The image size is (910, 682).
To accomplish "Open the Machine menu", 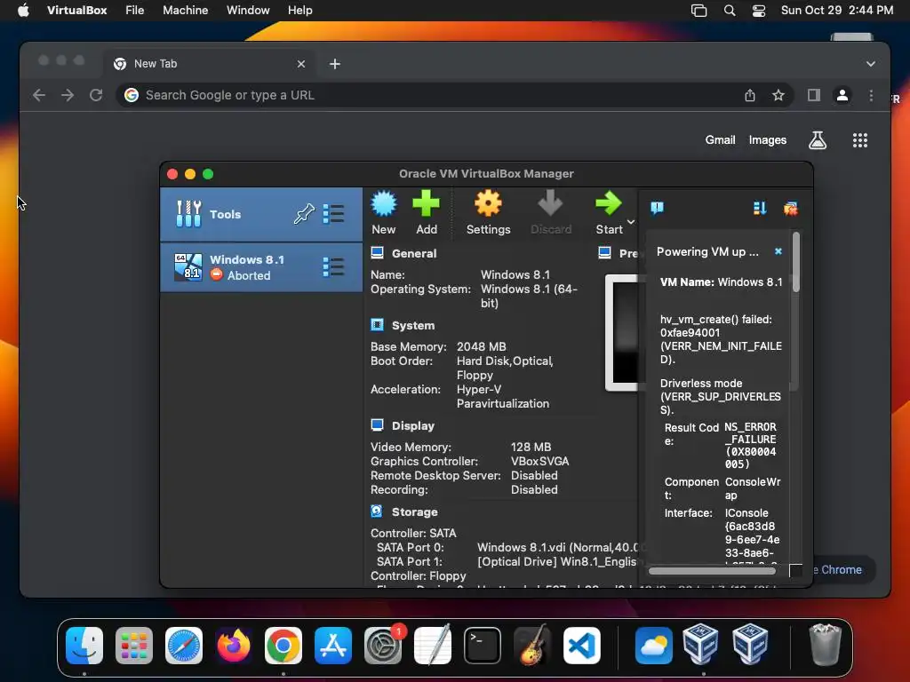I will [x=185, y=10].
